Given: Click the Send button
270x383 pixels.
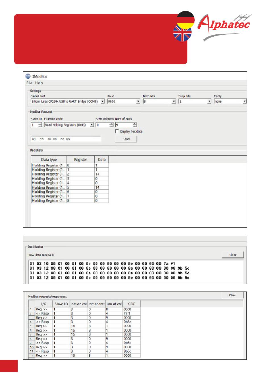Looking at the screenshot, I should tap(126, 139).
